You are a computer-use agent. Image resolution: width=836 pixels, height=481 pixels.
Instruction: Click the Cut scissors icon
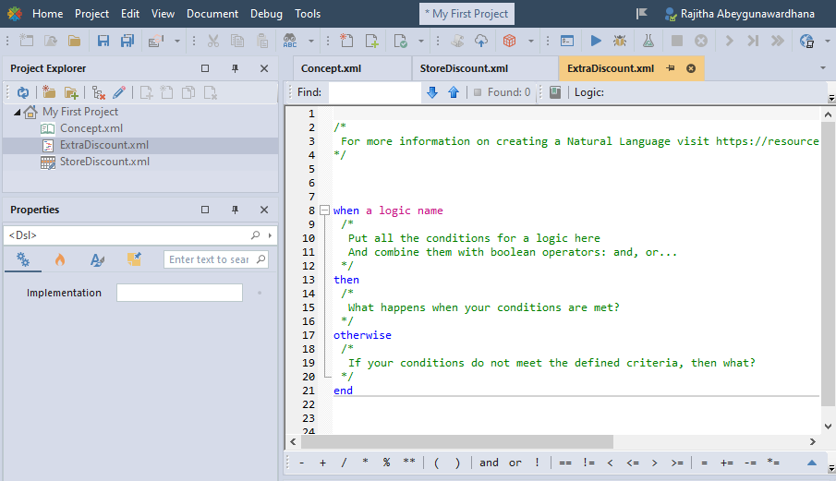213,41
